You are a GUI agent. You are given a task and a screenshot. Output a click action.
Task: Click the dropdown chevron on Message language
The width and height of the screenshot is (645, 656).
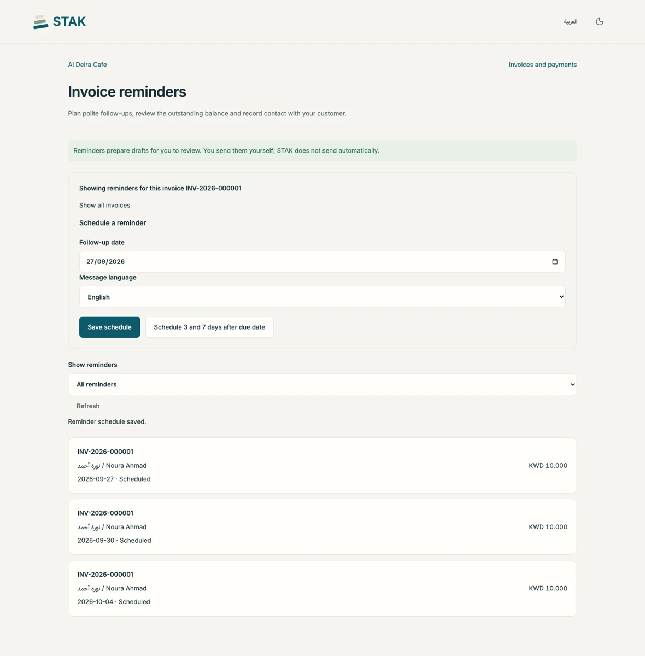click(561, 297)
